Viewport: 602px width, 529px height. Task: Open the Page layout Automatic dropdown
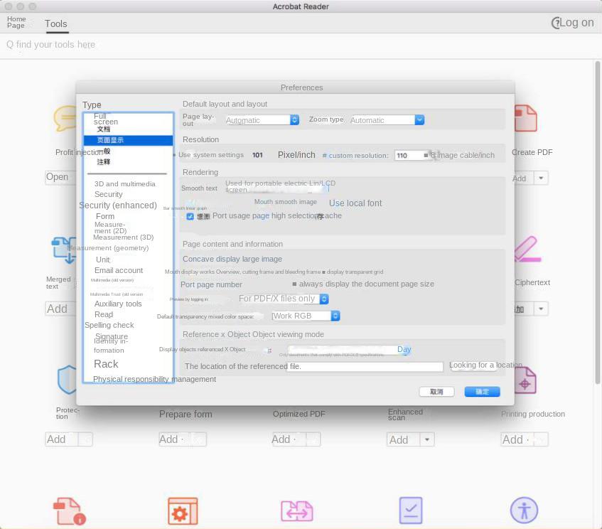click(262, 120)
